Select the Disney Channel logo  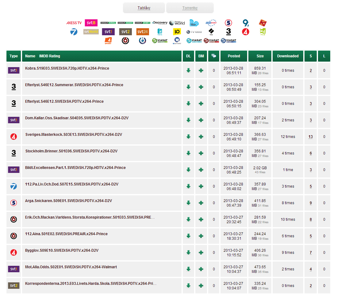coord(194,23)
